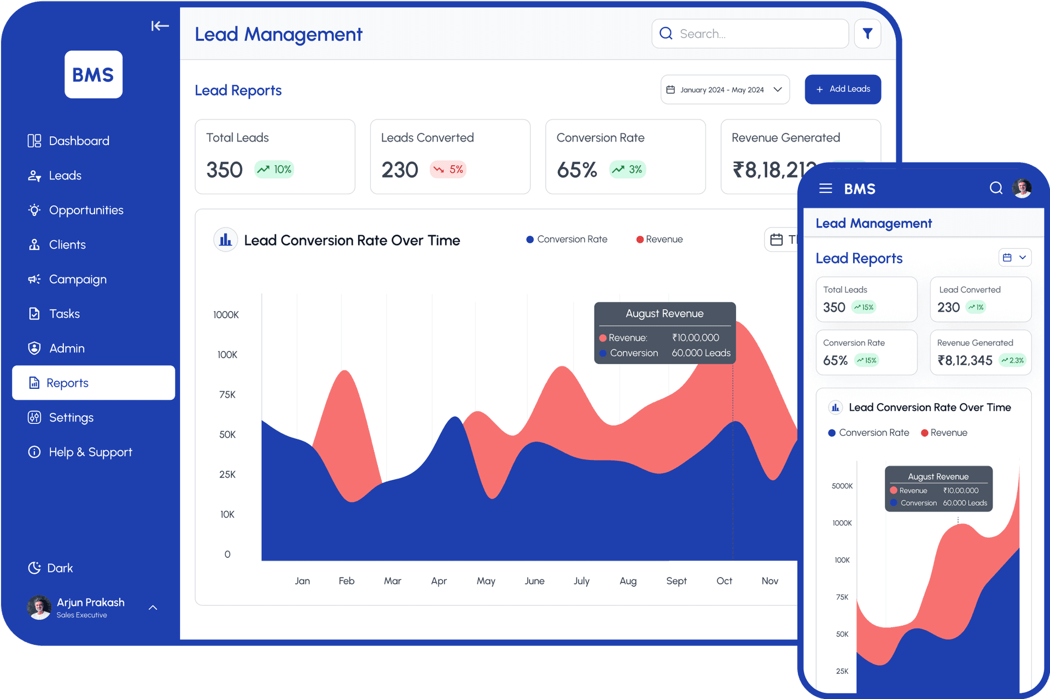The height and width of the screenshot is (699, 1050).
Task: Click the search magnifier in mobile header
Action: 996,188
